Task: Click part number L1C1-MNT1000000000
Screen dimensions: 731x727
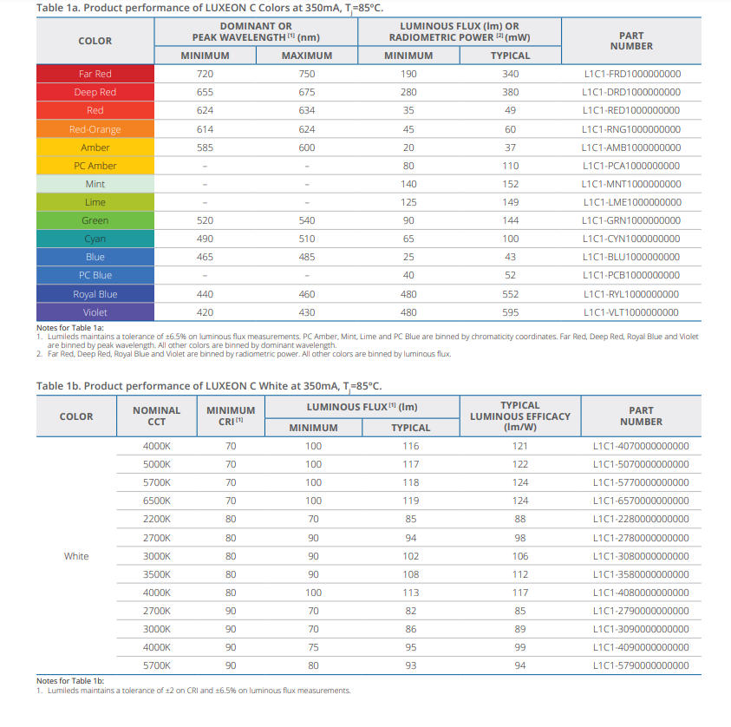Action: pyautogui.click(x=631, y=184)
